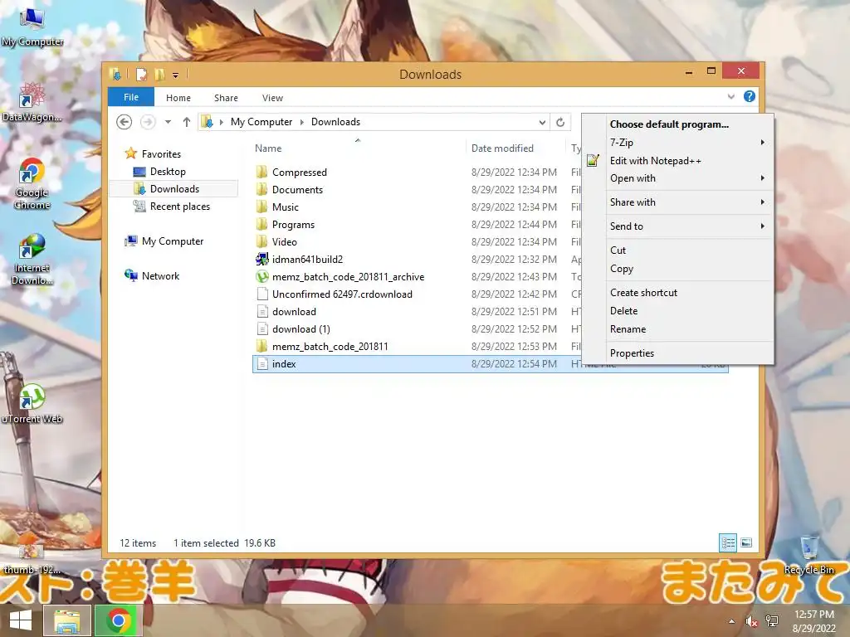The image size is (850, 637).
Task: Choose Rename from the context menu
Action: point(628,329)
